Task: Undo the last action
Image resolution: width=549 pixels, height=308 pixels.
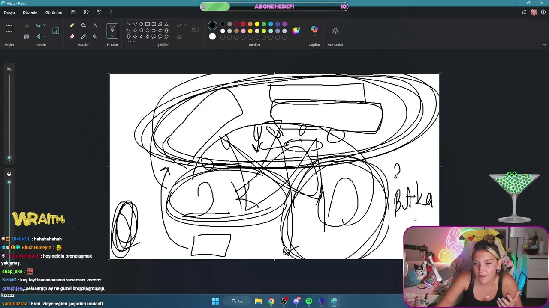Action: [x=99, y=12]
